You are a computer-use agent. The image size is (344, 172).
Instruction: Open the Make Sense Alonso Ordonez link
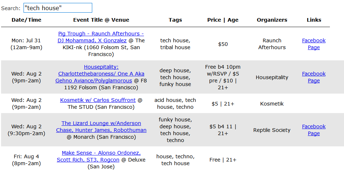coord(101,153)
